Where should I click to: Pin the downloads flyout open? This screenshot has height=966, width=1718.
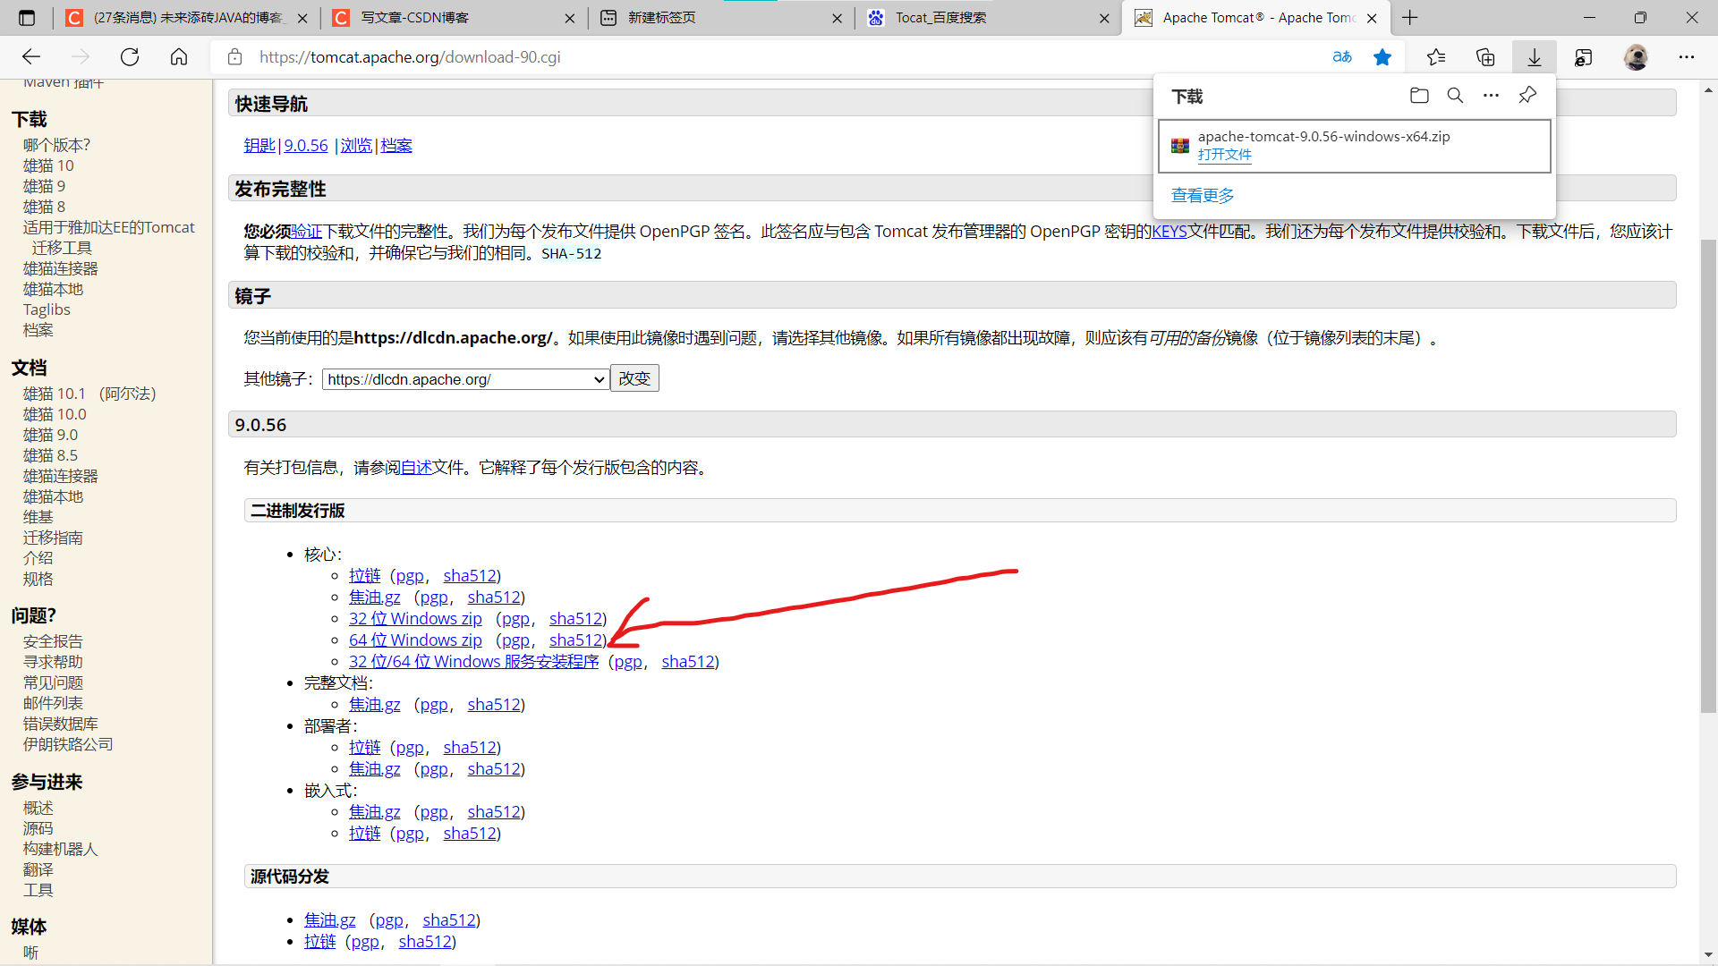point(1527,95)
